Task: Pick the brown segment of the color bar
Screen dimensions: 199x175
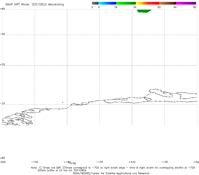Action: [x=168, y=3]
